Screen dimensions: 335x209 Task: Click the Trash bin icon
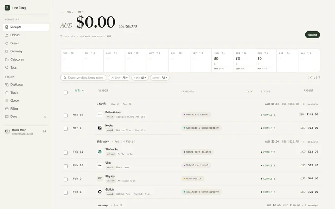[7, 93]
